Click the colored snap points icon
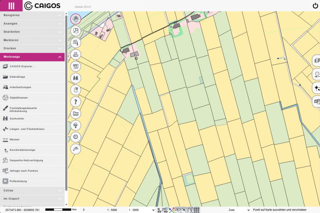This screenshot has height=213, width=320. [171, 210]
